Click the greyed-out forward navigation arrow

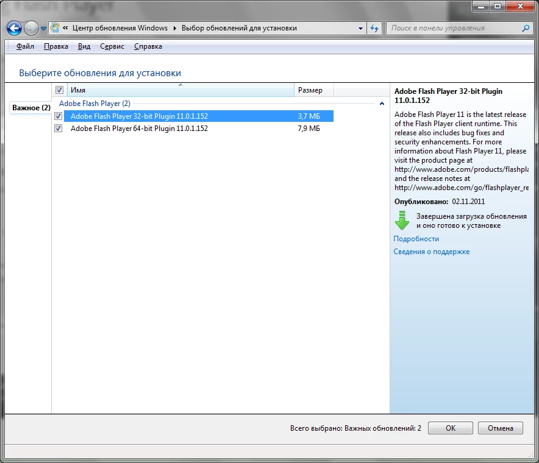tap(31, 28)
